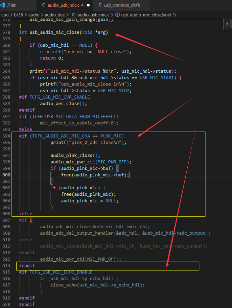This screenshot has width=232, height=308.
Task: Click line number 614 in the gutter
Action: pyautogui.click(x=6, y=266)
